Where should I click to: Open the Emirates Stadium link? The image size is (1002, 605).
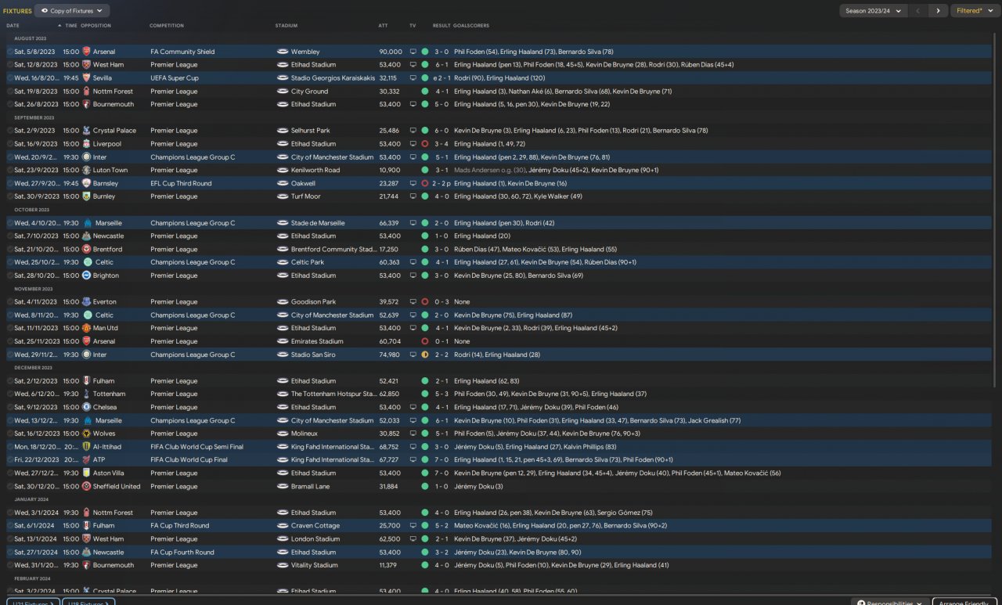(317, 341)
